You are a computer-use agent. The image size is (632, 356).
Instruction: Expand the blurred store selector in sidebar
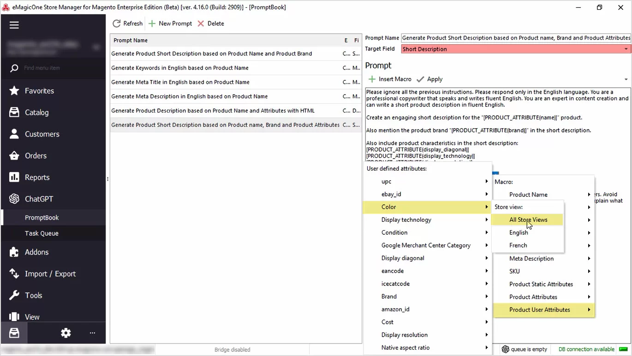coord(96,47)
